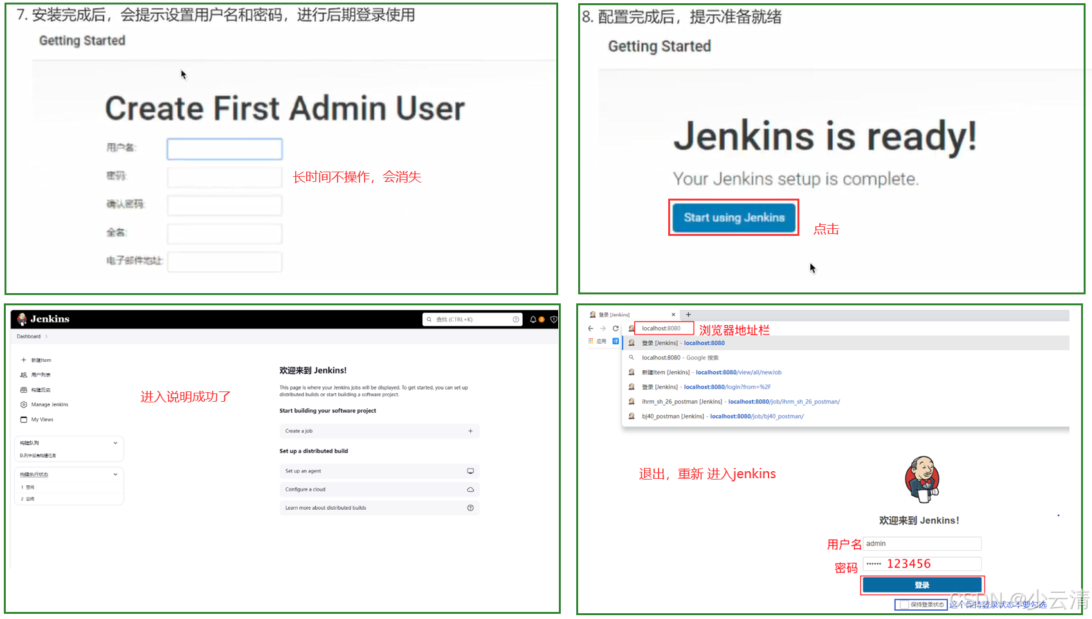Click the My Views window icon
This screenshot has width=1092, height=619.
coord(24,420)
